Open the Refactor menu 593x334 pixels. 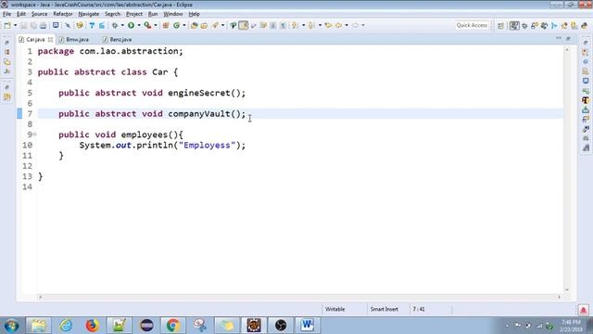pos(63,14)
